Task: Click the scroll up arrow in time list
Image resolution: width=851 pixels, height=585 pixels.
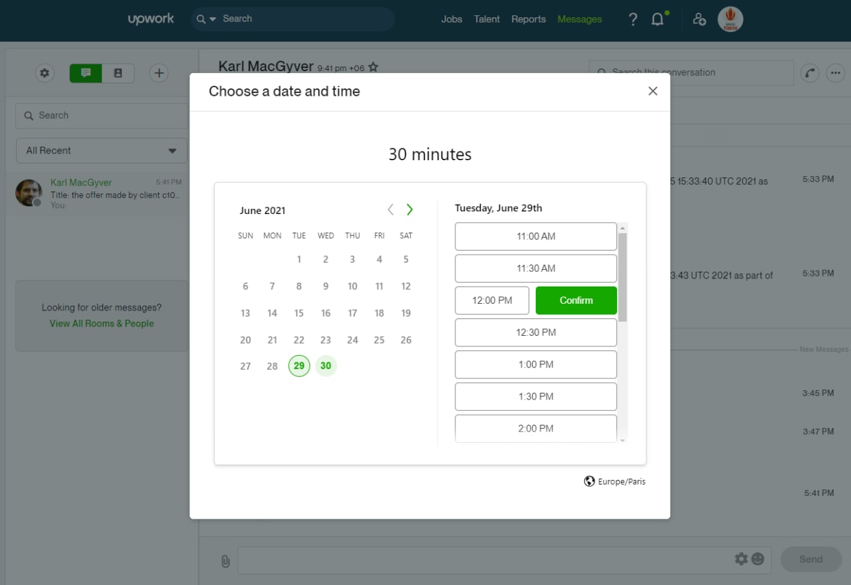Action: coord(623,228)
